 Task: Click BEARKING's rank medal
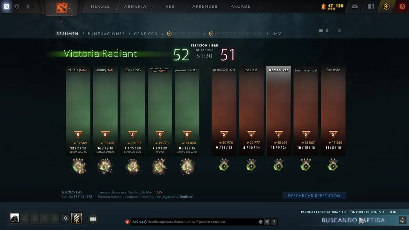click(x=133, y=166)
